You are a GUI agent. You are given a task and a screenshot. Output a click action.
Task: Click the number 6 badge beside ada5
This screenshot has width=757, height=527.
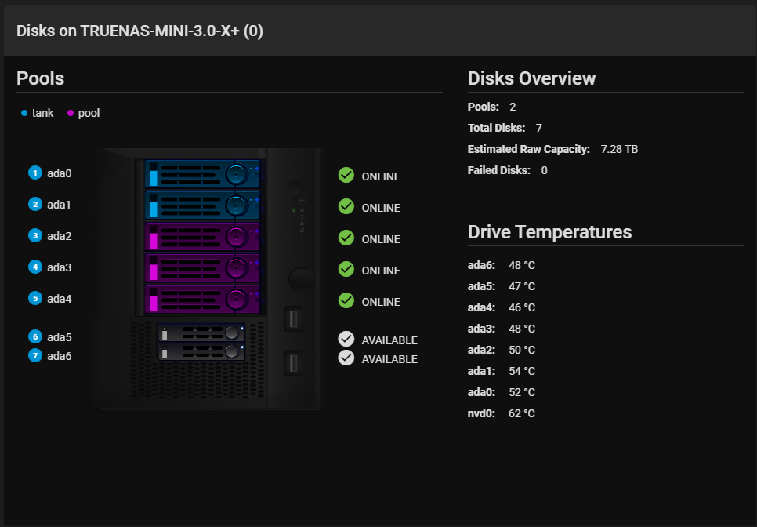coord(35,336)
